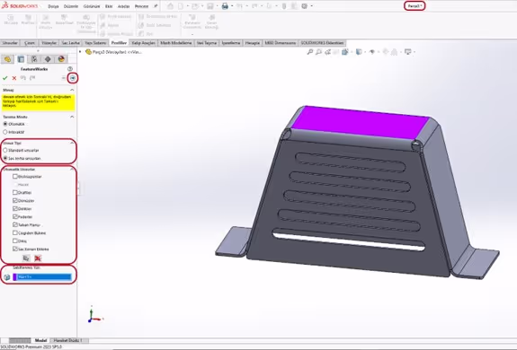Click the Print icon in top toolbar
517x350 pixels.
225,6
